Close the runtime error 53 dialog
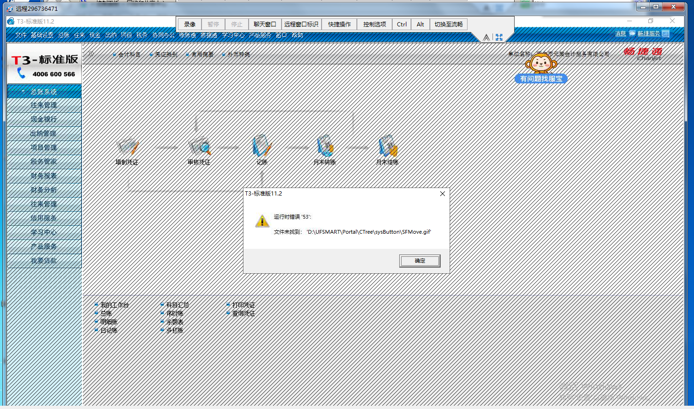 point(442,194)
